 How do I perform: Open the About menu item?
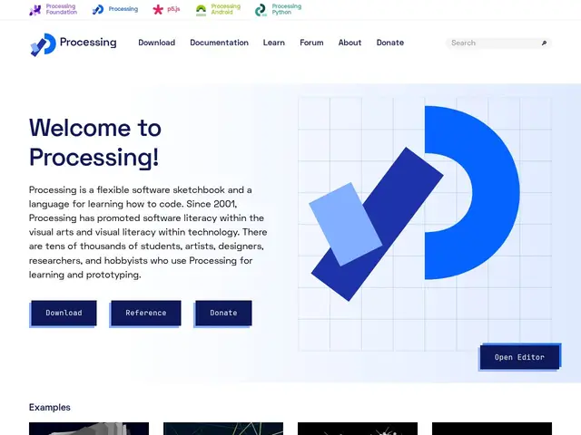point(350,43)
